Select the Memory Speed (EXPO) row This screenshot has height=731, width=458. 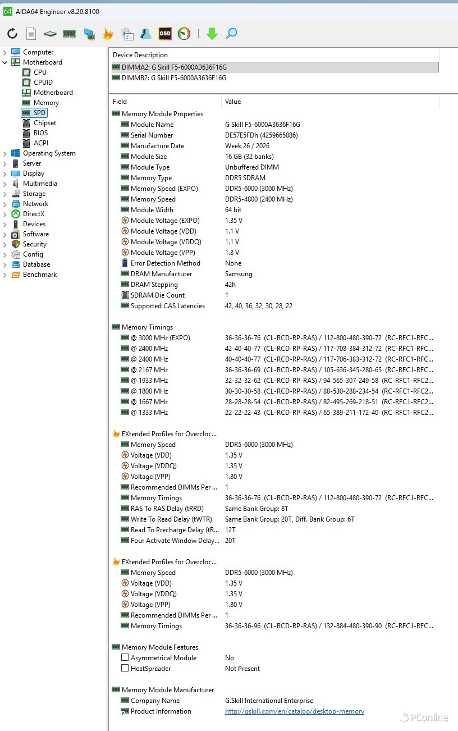[x=274, y=188]
